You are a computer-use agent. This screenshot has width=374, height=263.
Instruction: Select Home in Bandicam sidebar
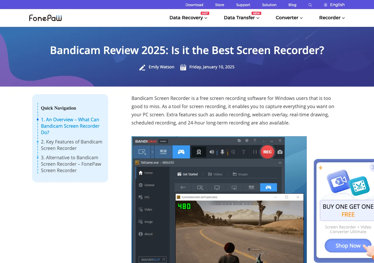[146, 173]
